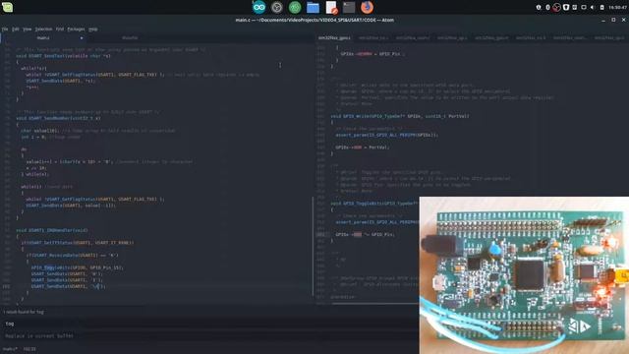Viewport: 629px width, 354px height.
Task: Open the text editor document launcher
Action: 331,7
